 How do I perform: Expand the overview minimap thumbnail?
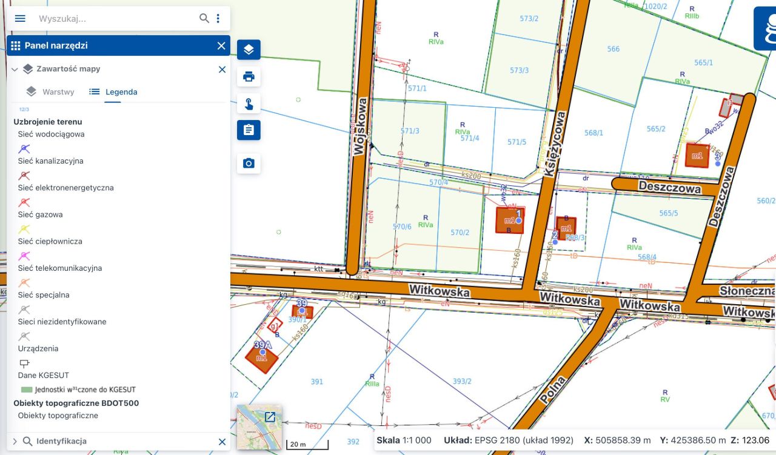coord(270,417)
